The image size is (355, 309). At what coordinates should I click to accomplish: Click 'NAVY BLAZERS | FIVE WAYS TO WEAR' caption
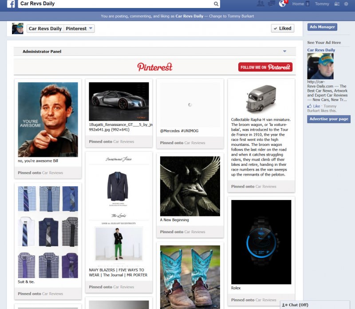pyautogui.click(x=118, y=272)
